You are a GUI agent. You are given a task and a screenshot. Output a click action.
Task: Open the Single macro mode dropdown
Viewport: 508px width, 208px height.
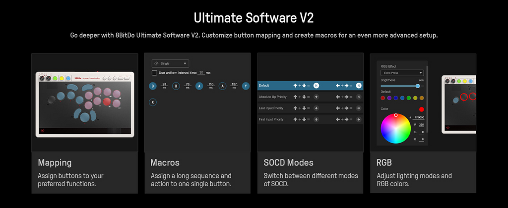point(171,63)
